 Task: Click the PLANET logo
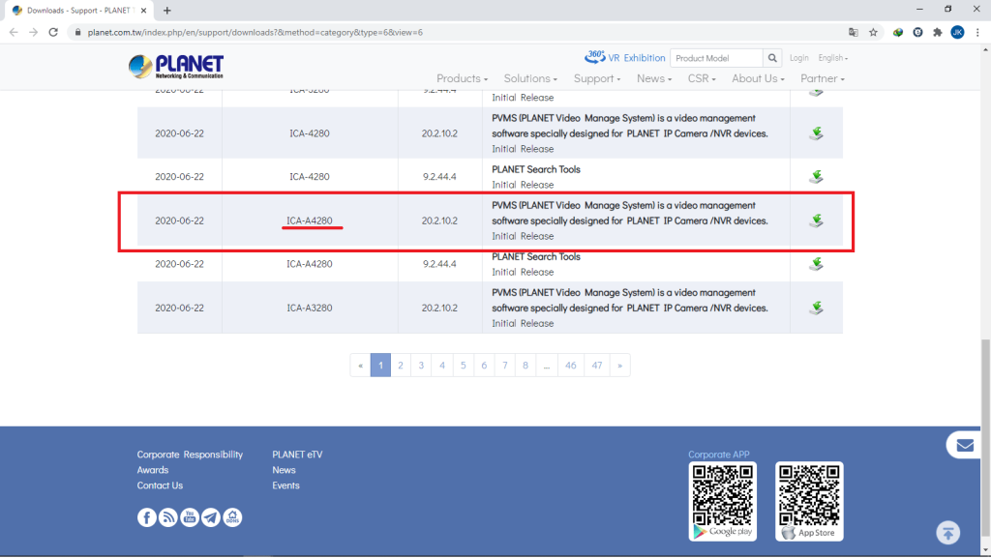(176, 67)
